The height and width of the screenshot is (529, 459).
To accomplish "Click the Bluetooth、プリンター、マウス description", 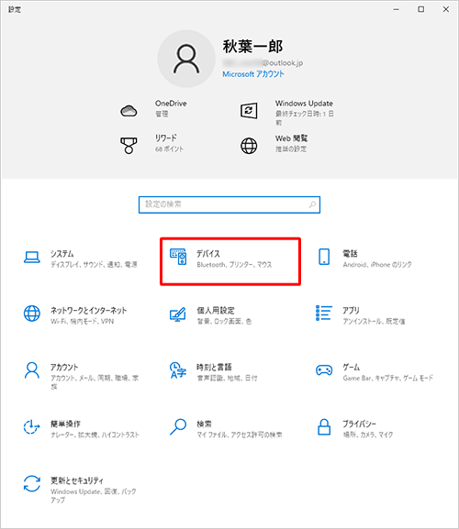I will pos(234,265).
